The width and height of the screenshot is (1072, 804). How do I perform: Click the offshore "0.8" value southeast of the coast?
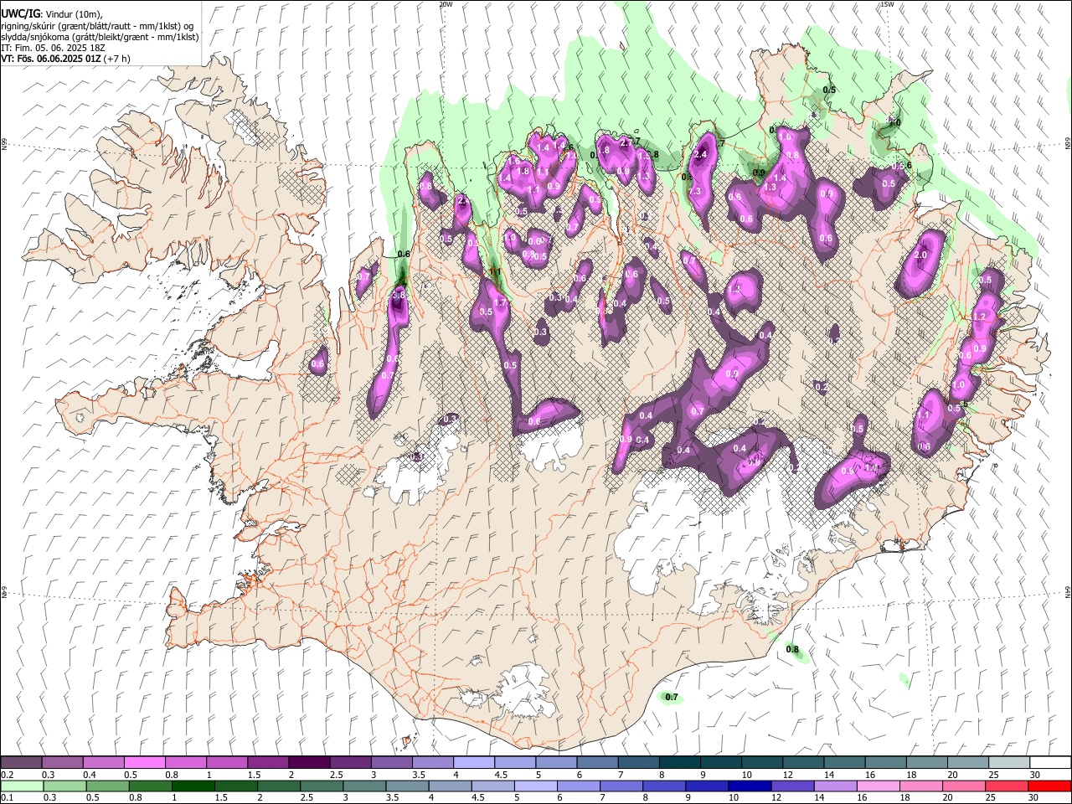coord(792,649)
